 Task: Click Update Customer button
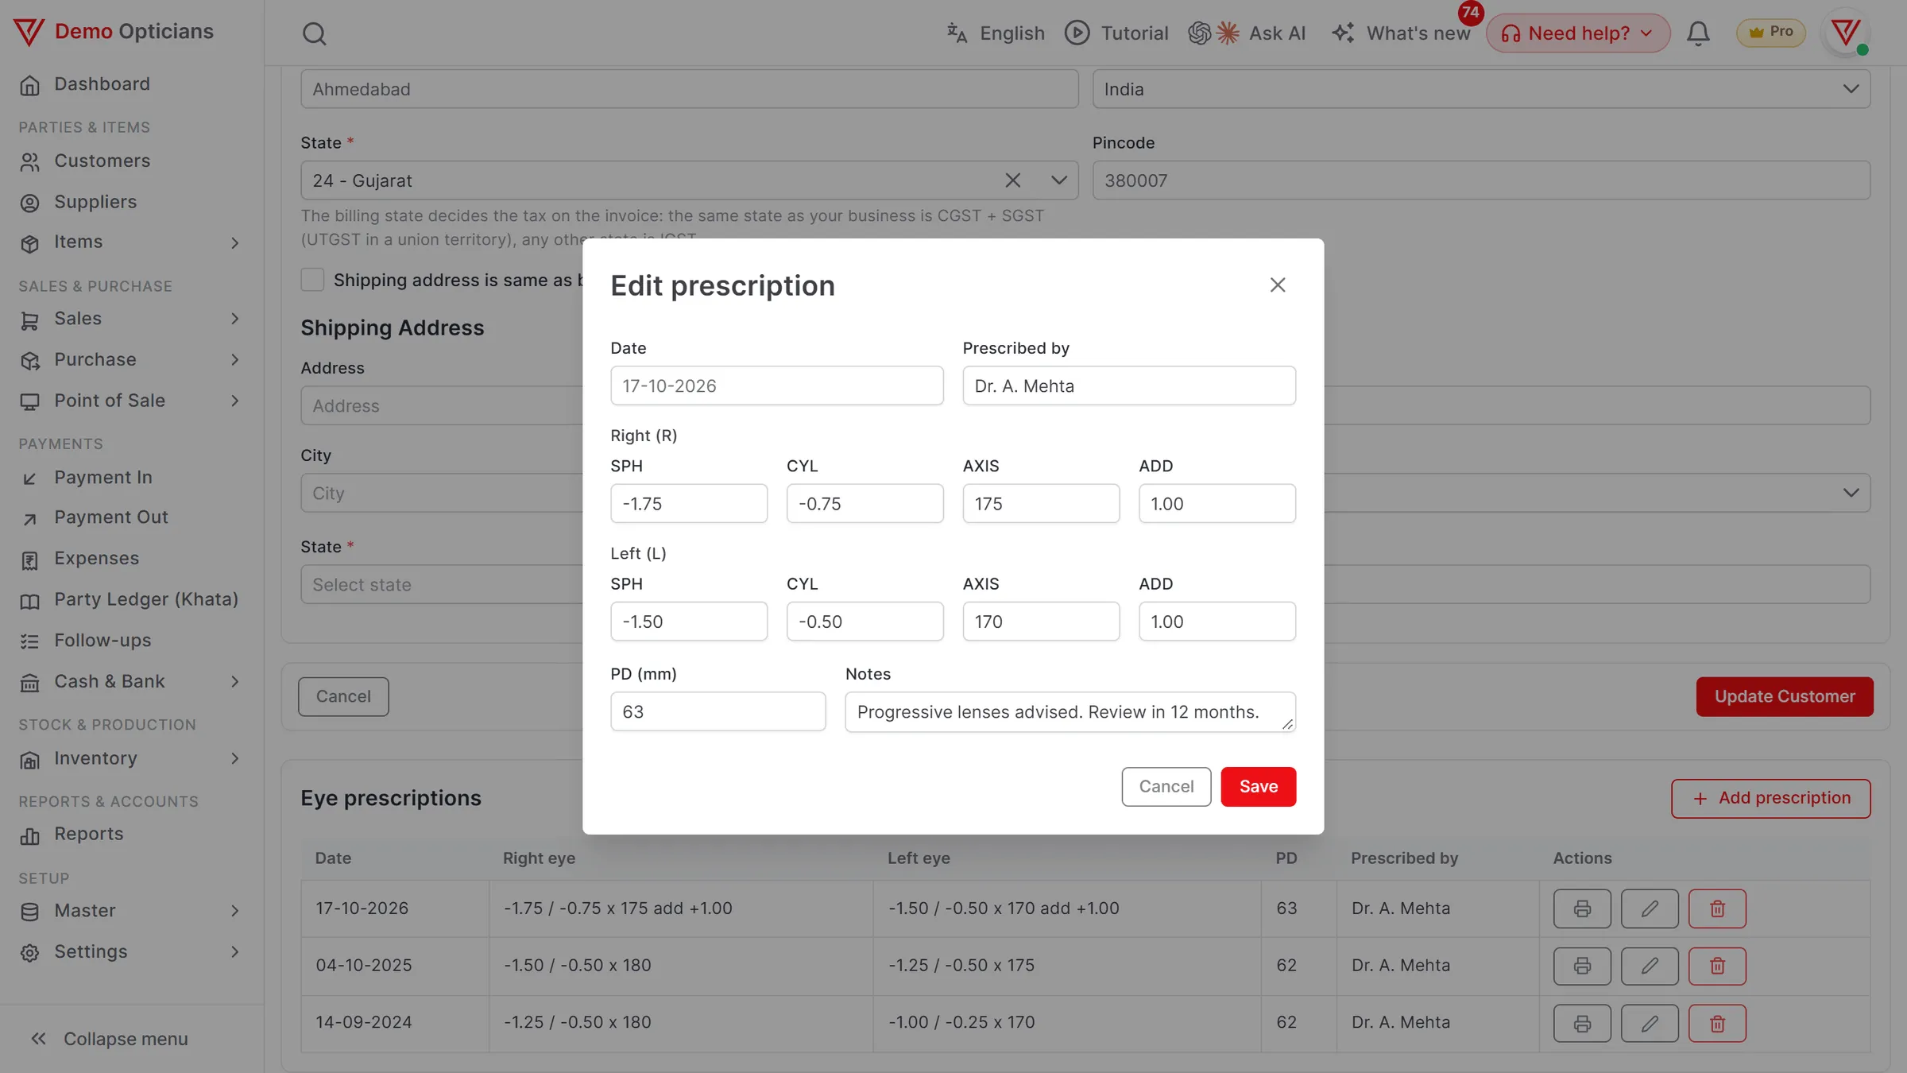point(1785,697)
